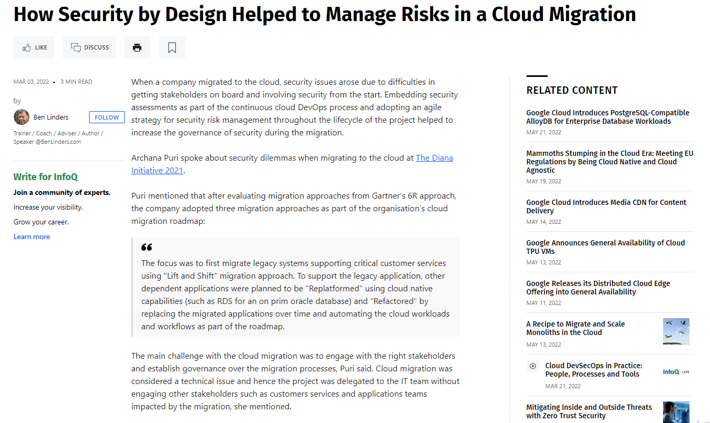Play the Cloud DevSecOps video via its play icon
The width and height of the screenshot is (710, 423).
click(x=532, y=366)
